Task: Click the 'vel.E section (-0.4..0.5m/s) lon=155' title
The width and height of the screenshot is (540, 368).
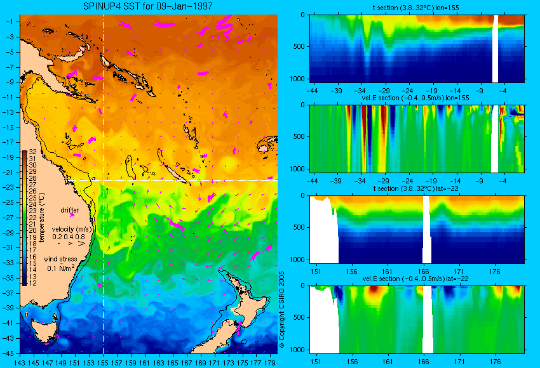Action: 415,98
